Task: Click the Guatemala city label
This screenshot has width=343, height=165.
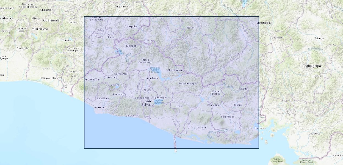Action: [x=51, y=20]
